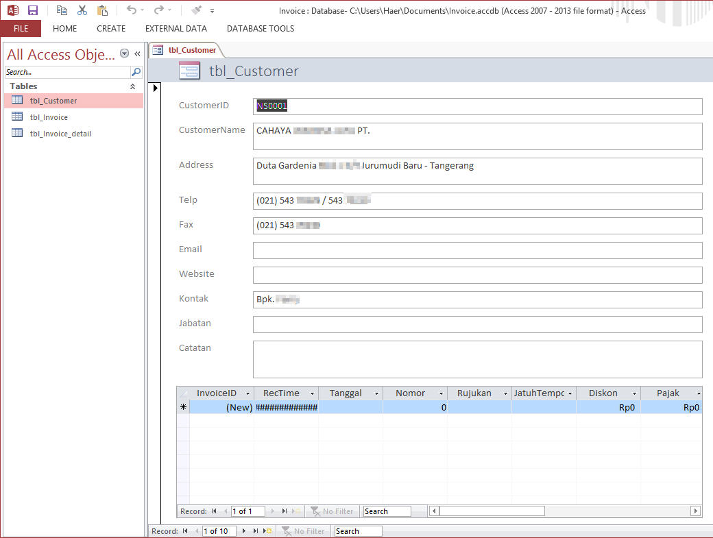The image size is (713, 538).
Task: Click the Address field
Action: pos(477,171)
